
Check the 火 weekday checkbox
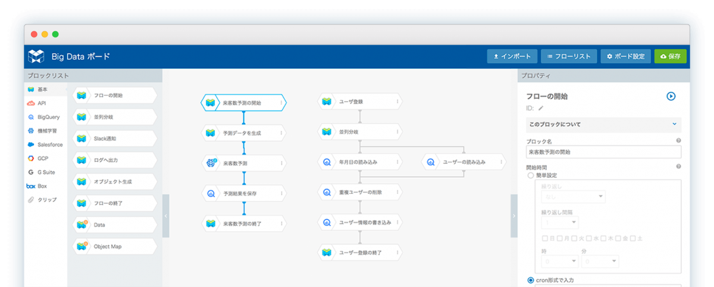click(x=574, y=238)
